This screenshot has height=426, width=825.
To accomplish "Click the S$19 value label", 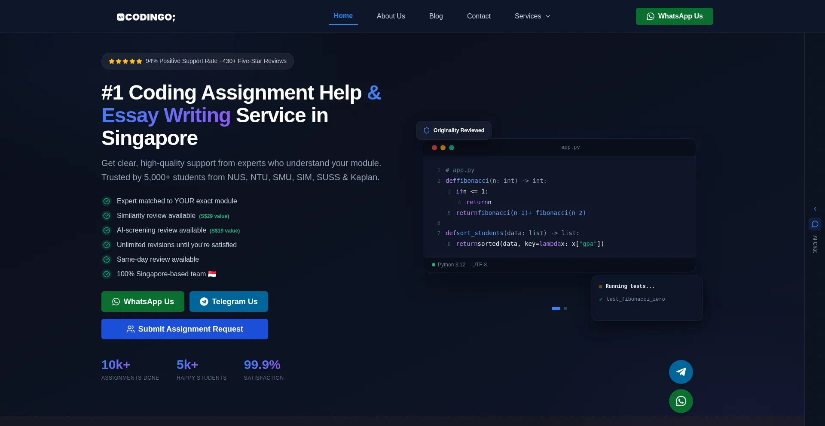I will [225, 231].
